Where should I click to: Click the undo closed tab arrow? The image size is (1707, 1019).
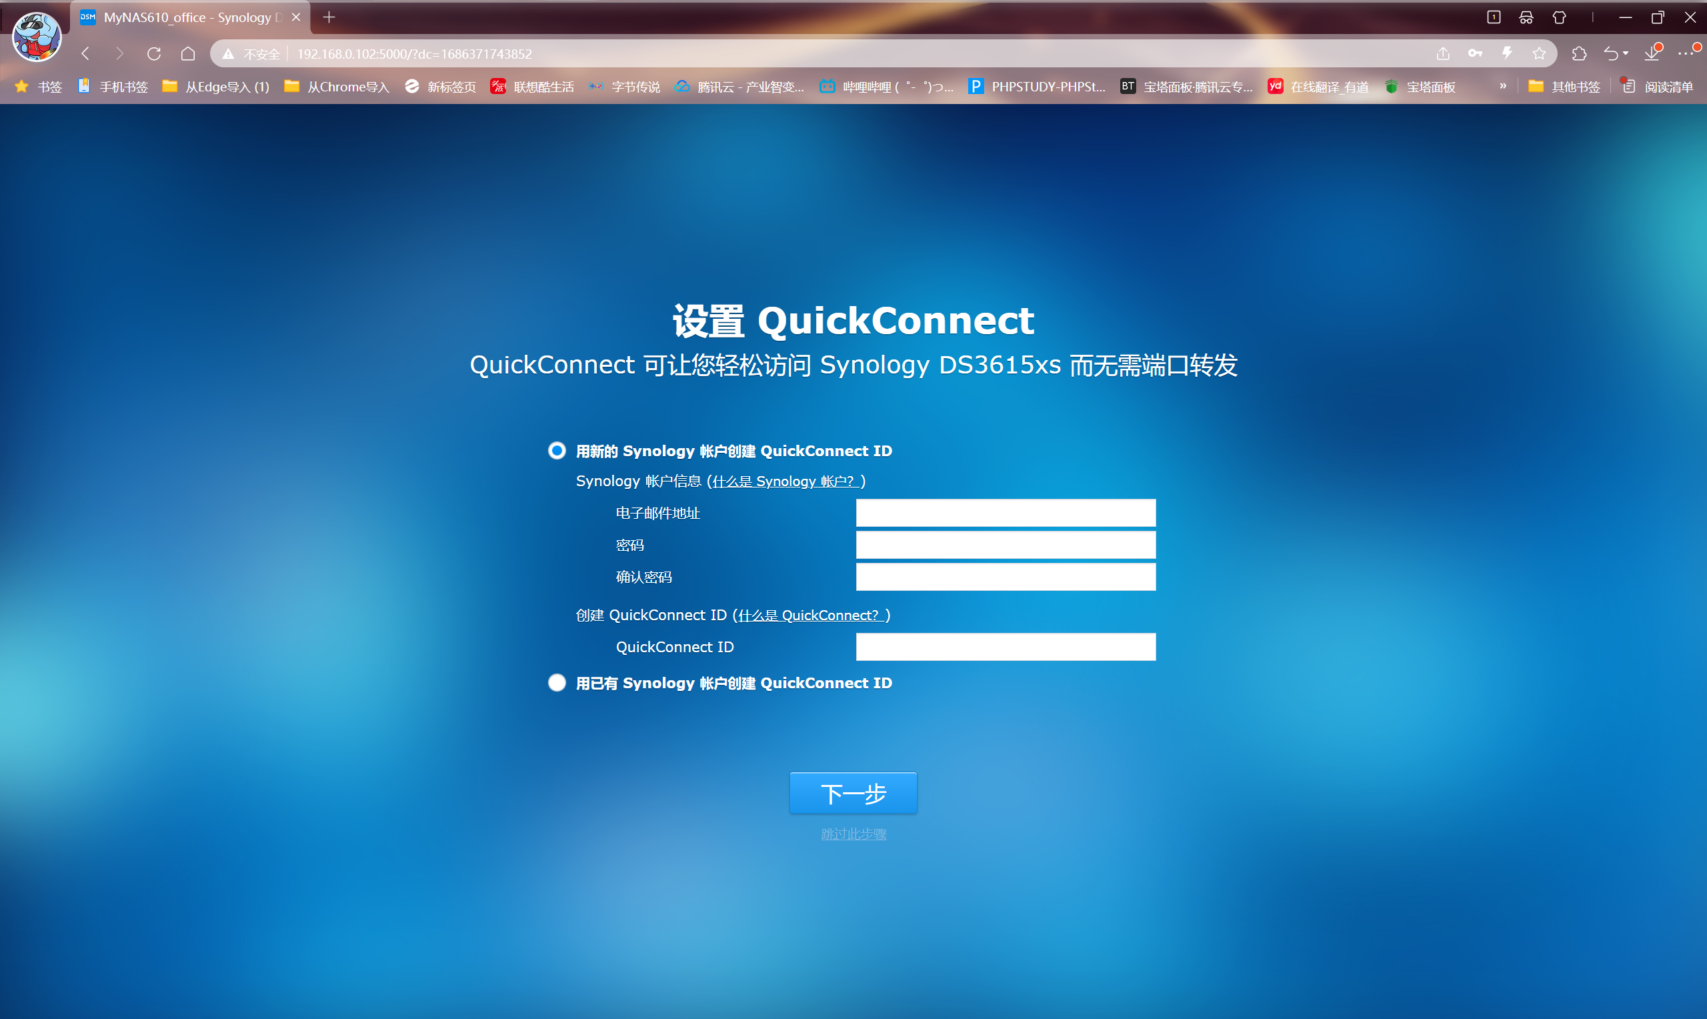tap(1610, 53)
